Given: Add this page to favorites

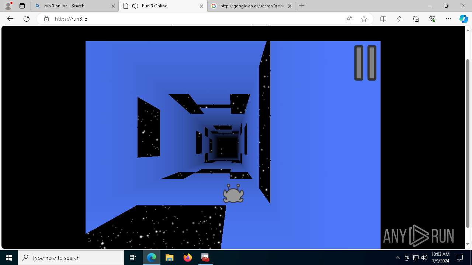Looking at the screenshot, I should [364, 19].
